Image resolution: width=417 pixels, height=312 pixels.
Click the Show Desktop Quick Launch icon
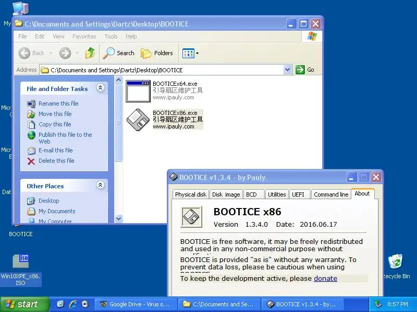[61, 304]
